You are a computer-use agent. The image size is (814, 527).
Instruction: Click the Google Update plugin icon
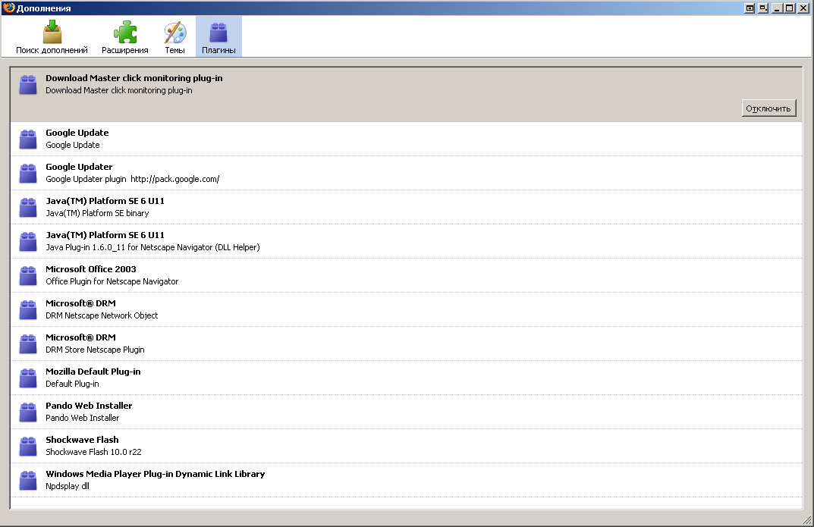pos(28,139)
